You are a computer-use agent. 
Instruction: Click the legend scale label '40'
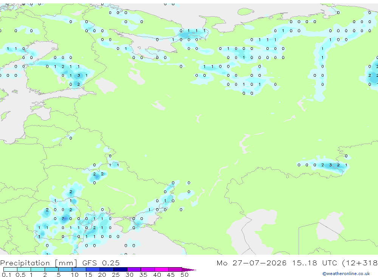(x=157, y=275)
